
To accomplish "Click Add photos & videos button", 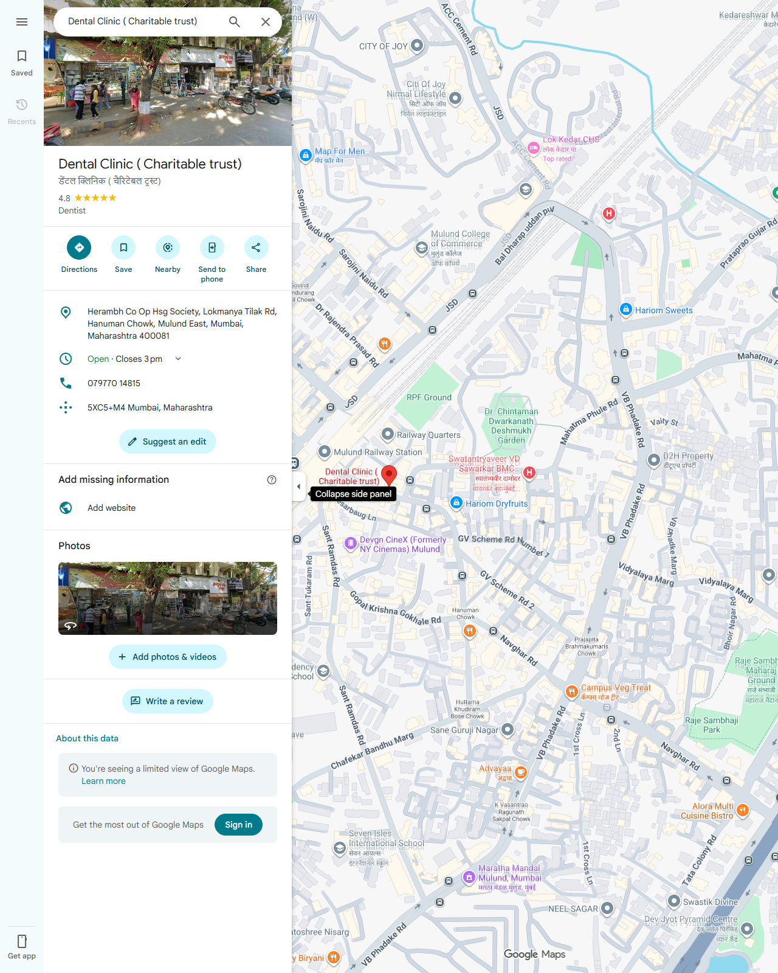I will point(168,657).
